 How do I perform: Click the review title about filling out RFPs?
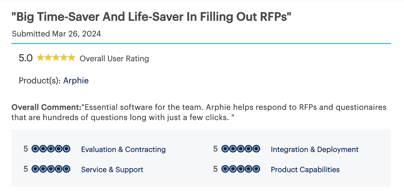[151, 17]
